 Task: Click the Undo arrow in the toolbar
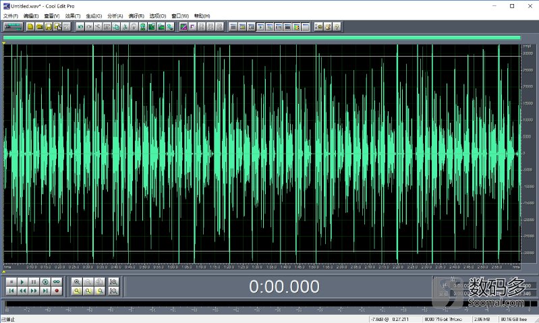80,27
